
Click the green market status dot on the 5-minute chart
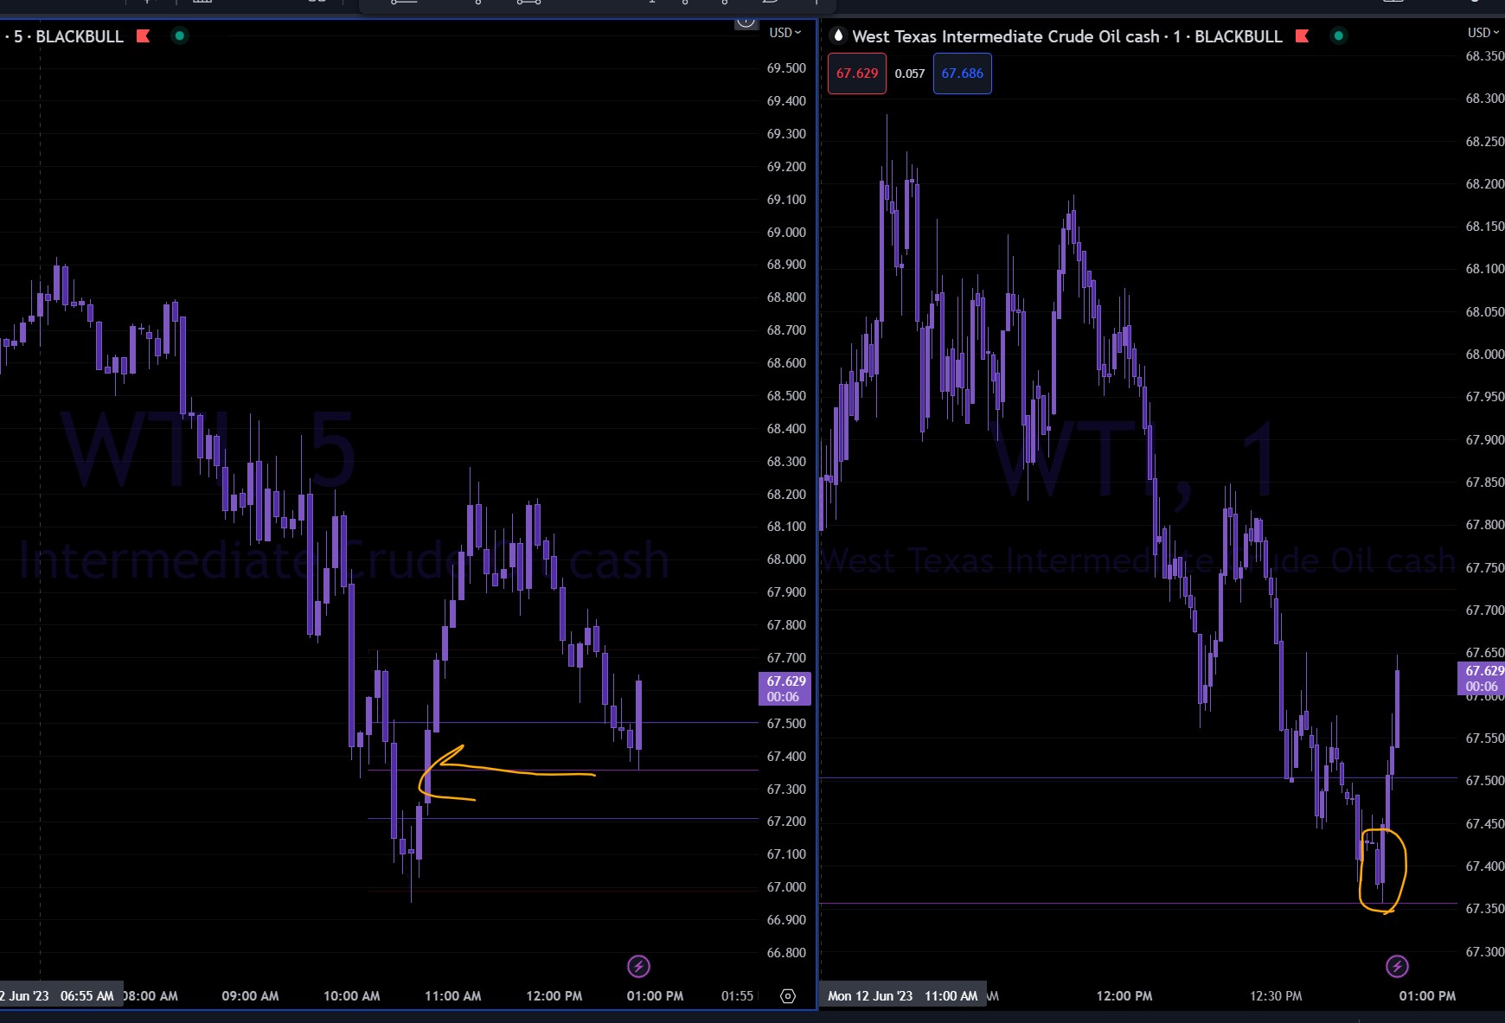(x=180, y=36)
